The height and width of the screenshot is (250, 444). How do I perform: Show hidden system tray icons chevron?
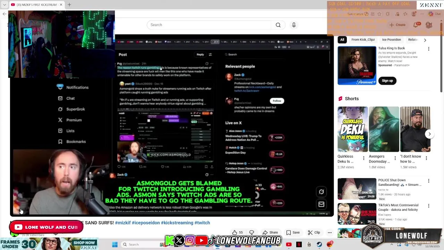coord(392,244)
